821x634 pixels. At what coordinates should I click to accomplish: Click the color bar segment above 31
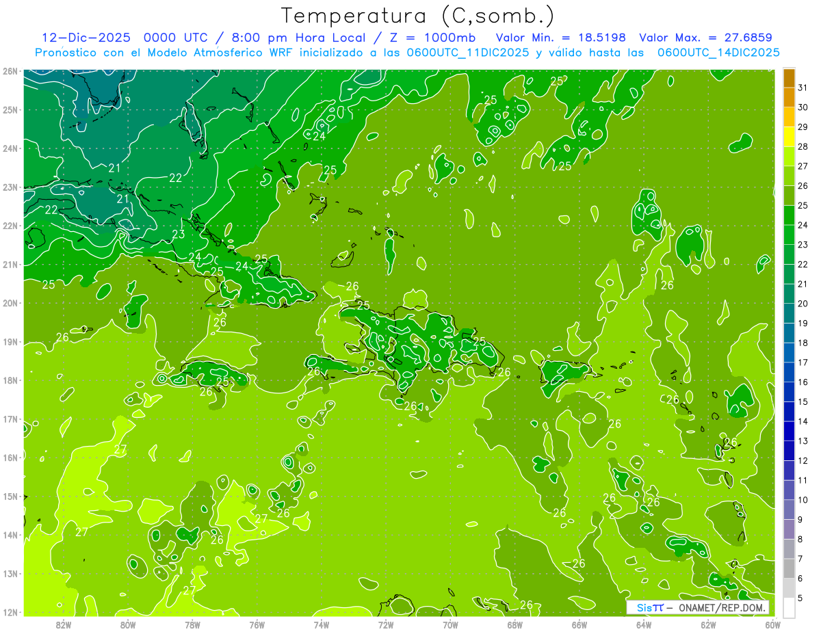(x=789, y=79)
